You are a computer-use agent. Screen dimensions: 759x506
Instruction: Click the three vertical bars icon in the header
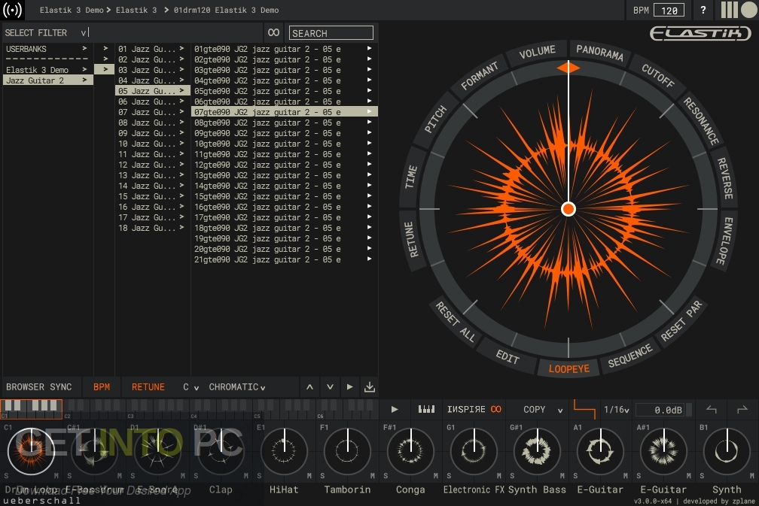[x=729, y=10]
